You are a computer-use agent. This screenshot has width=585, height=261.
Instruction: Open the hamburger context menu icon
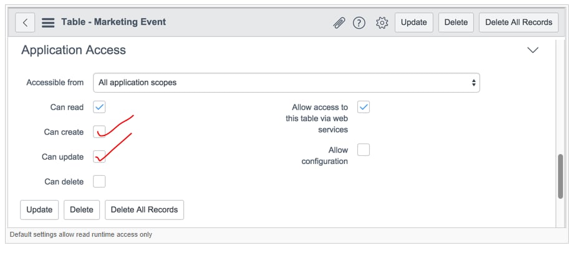coord(48,22)
